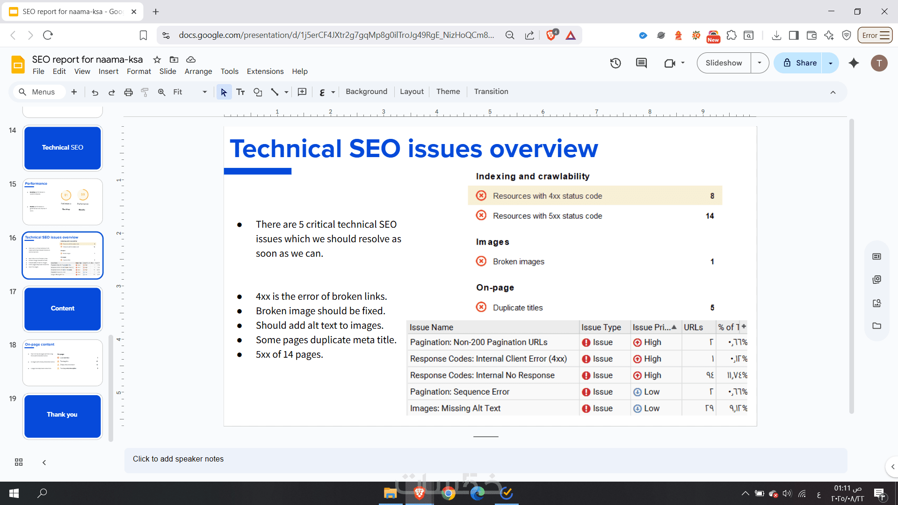The image size is (898, 505).
Task: Click the Background button
Action: point(366,92)
